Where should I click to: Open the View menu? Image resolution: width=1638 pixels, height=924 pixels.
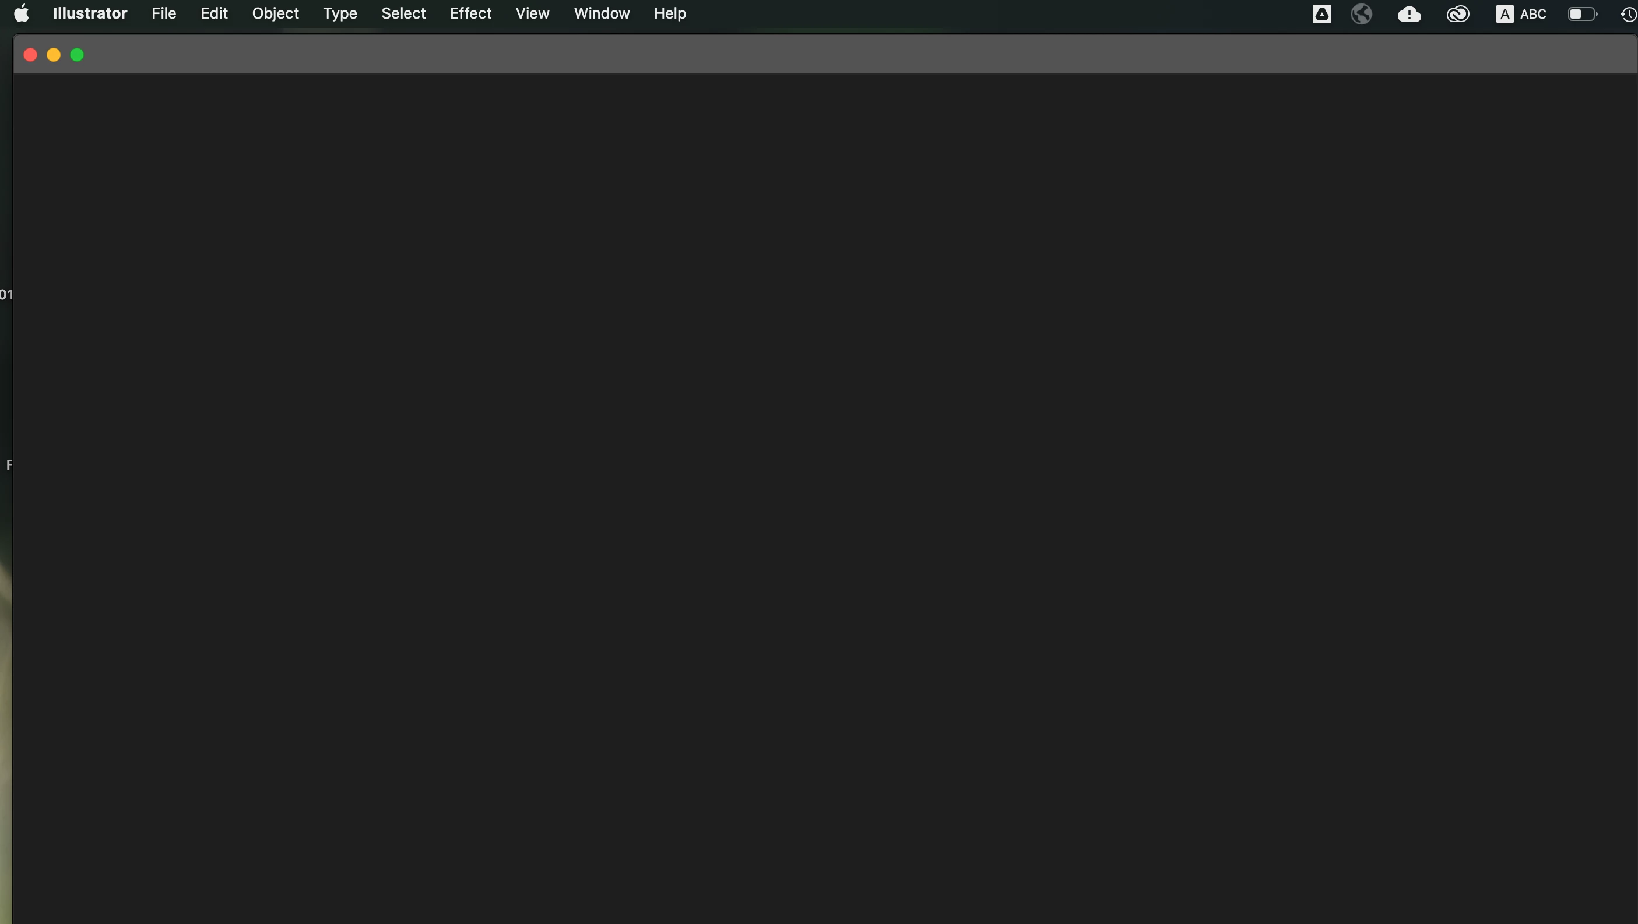click(532, 13)
